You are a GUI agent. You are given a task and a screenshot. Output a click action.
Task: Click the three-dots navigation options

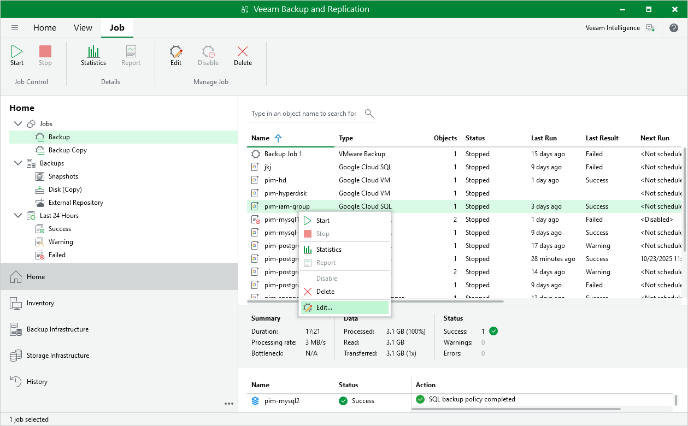tap(229, 404)
